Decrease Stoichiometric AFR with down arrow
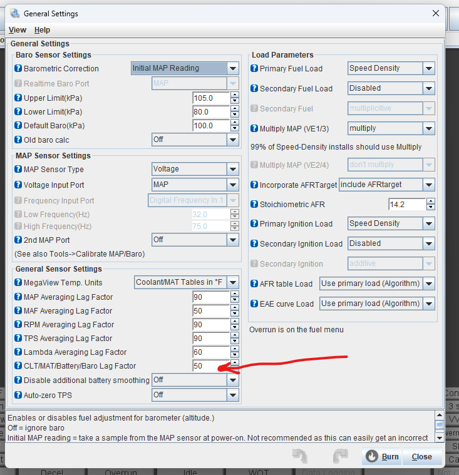Screen dimensions: 459x475 (x=431, y=208)
